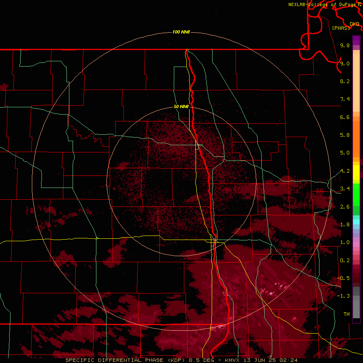Select the 5.0 value on the color scale
Viewport: 363px width, 363px height.
pyautogui.click(x=345, y=153)
